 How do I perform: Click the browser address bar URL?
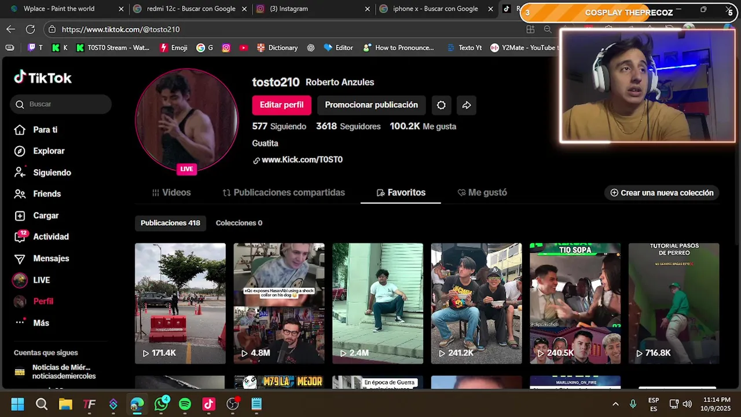pyautogui.click(x=120, y=30)
